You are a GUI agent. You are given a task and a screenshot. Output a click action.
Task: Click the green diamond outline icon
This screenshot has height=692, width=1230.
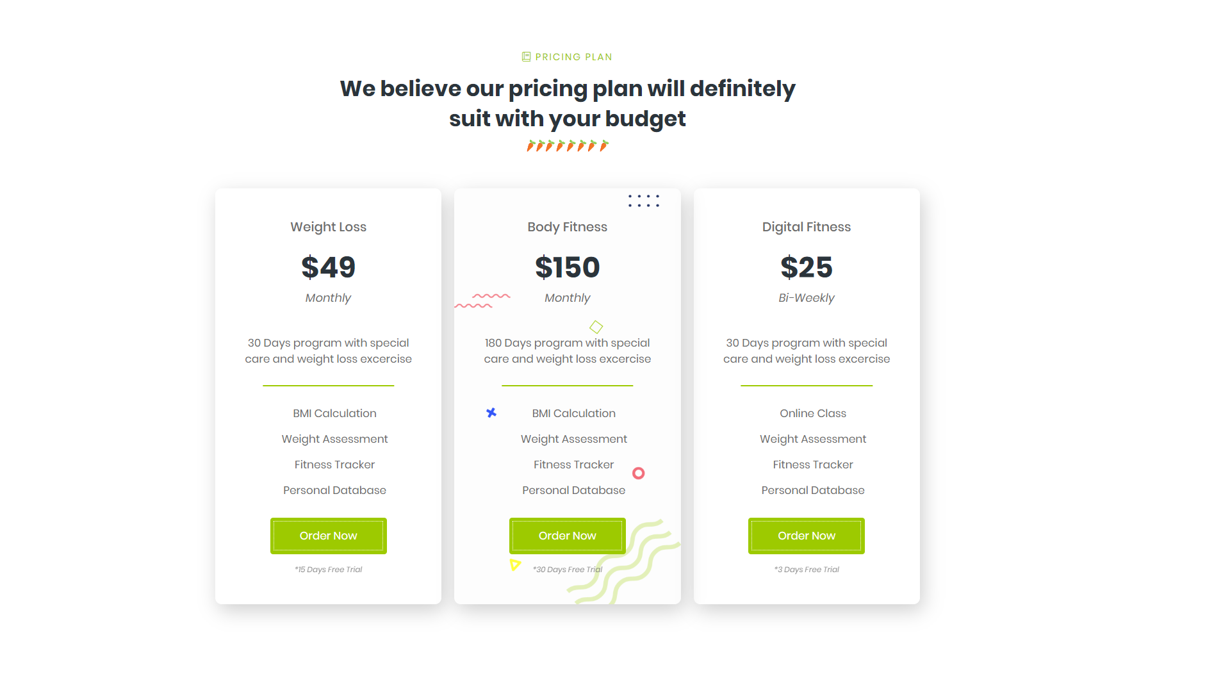596,327
